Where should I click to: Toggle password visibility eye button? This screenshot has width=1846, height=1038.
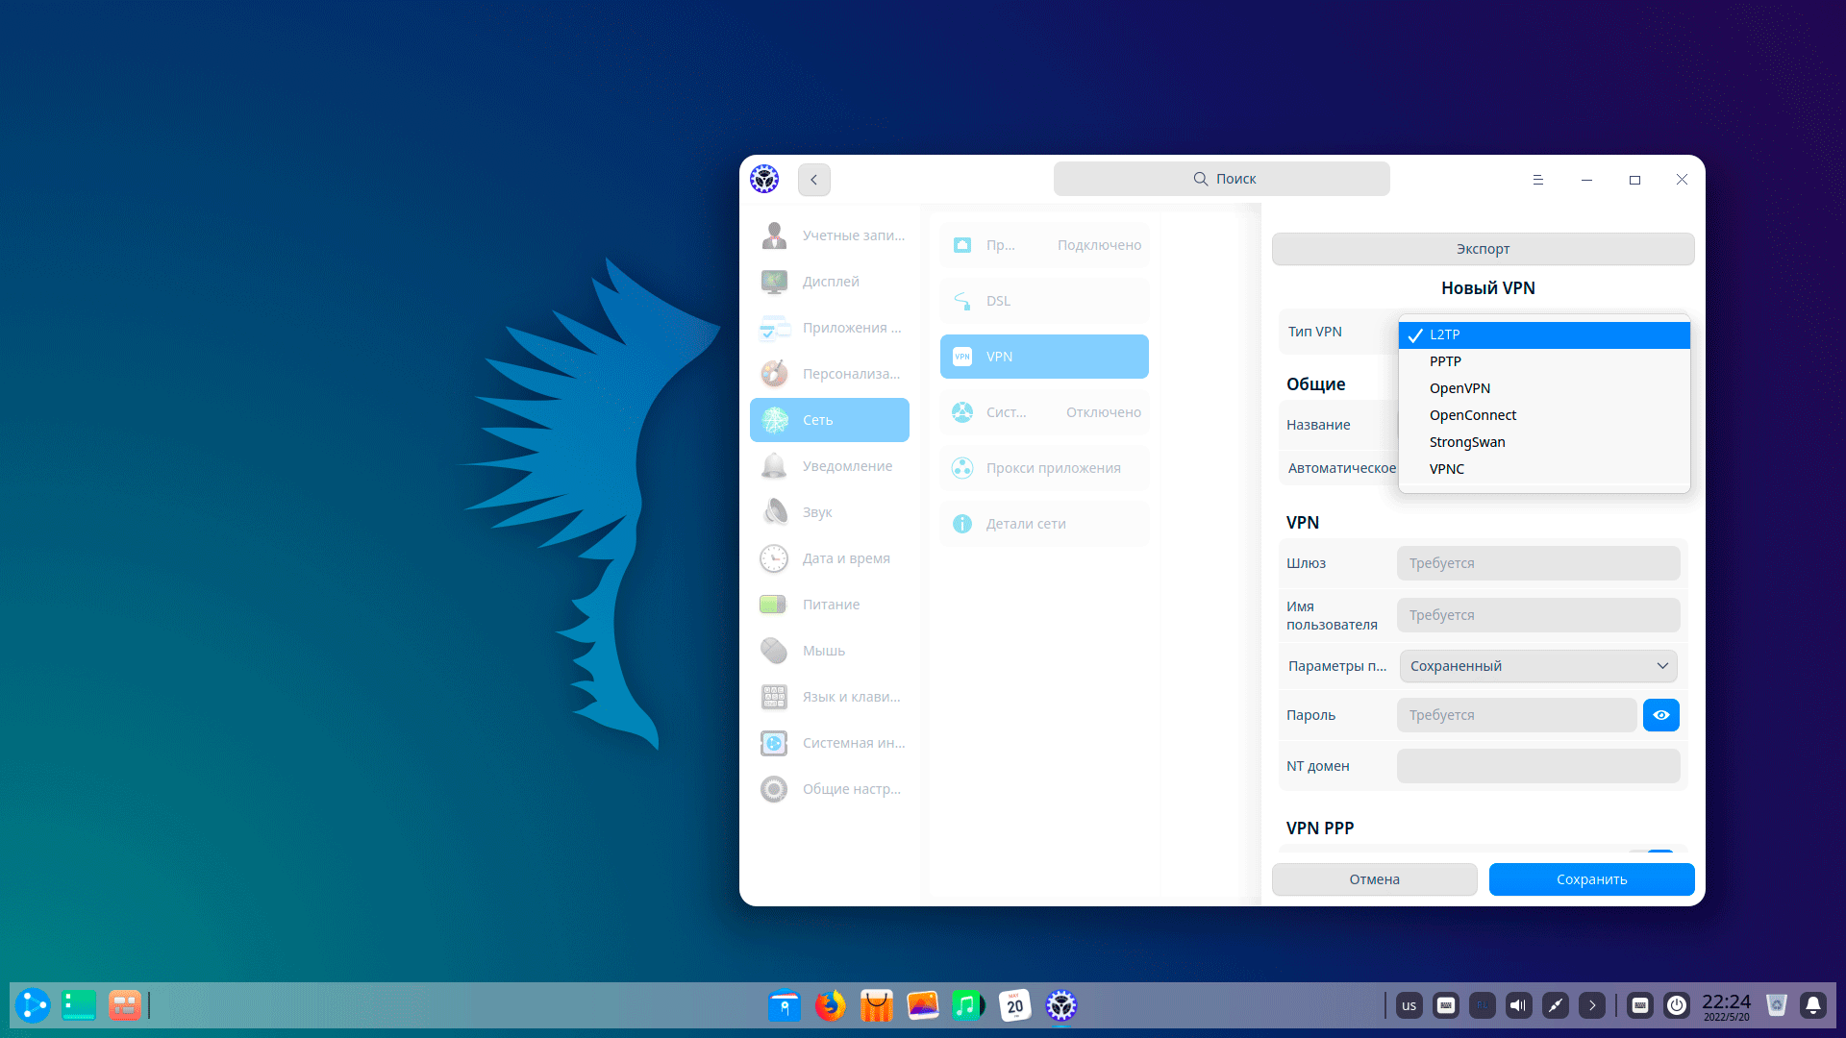1660,715
